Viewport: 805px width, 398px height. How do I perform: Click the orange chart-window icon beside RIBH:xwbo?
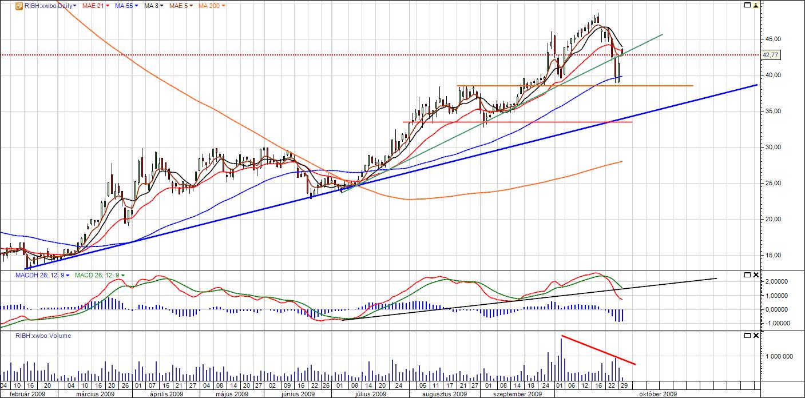[x=18, y=6]
